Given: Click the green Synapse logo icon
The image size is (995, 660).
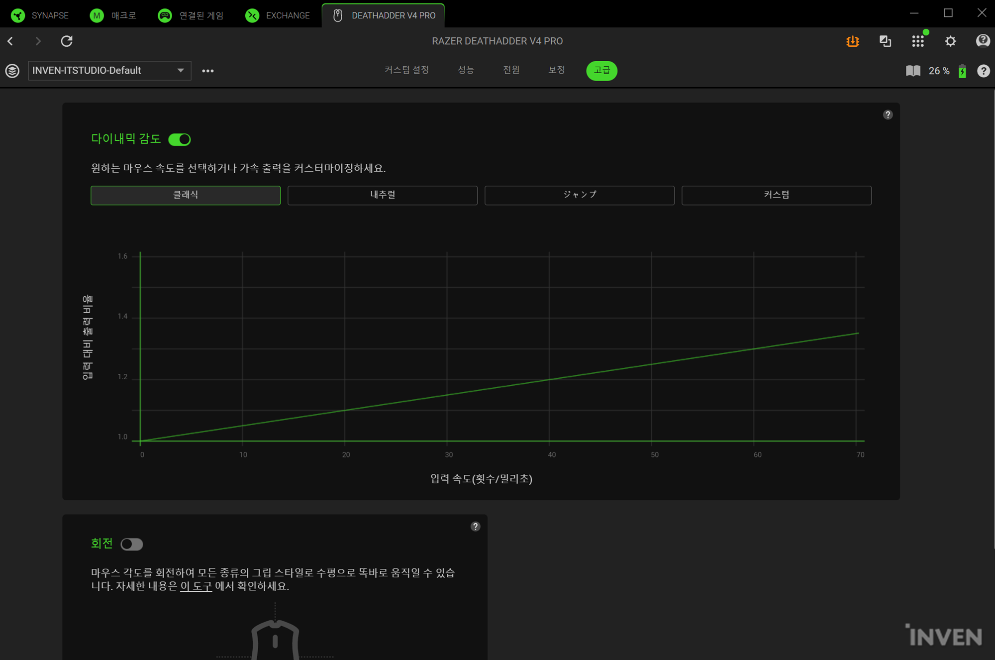Looking at the screenshot, I should [18, 15].
